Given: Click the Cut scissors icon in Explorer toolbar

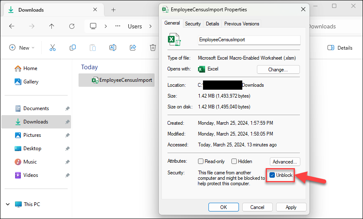Looking at the screenshot, I should tap(53, 48).
